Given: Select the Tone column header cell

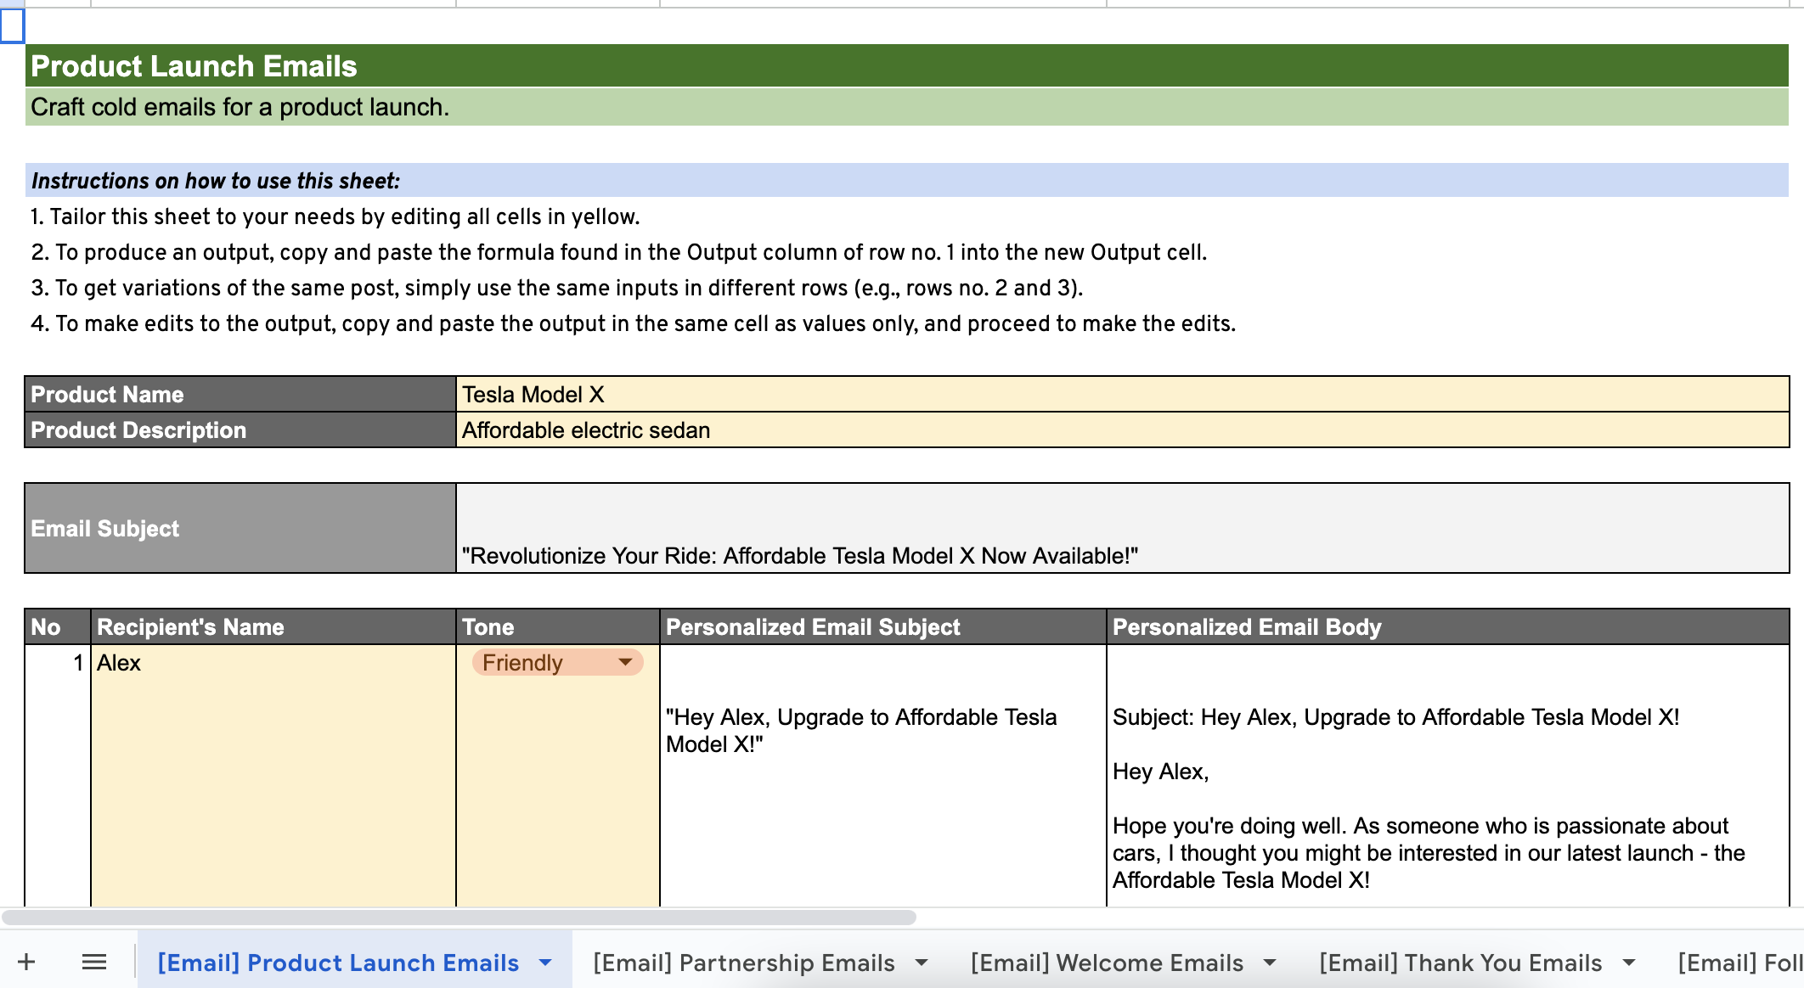Looking at the screenshot, I should tap(558, 626).
